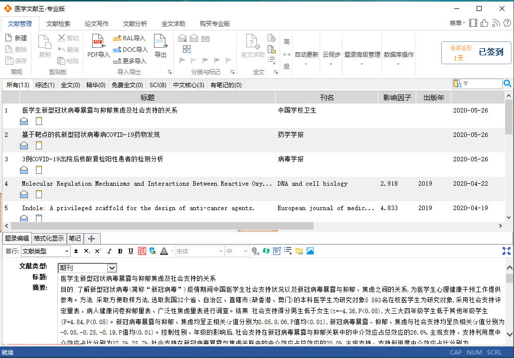Click the font color A swatch in editor toolbar

(x=164, y=251)
